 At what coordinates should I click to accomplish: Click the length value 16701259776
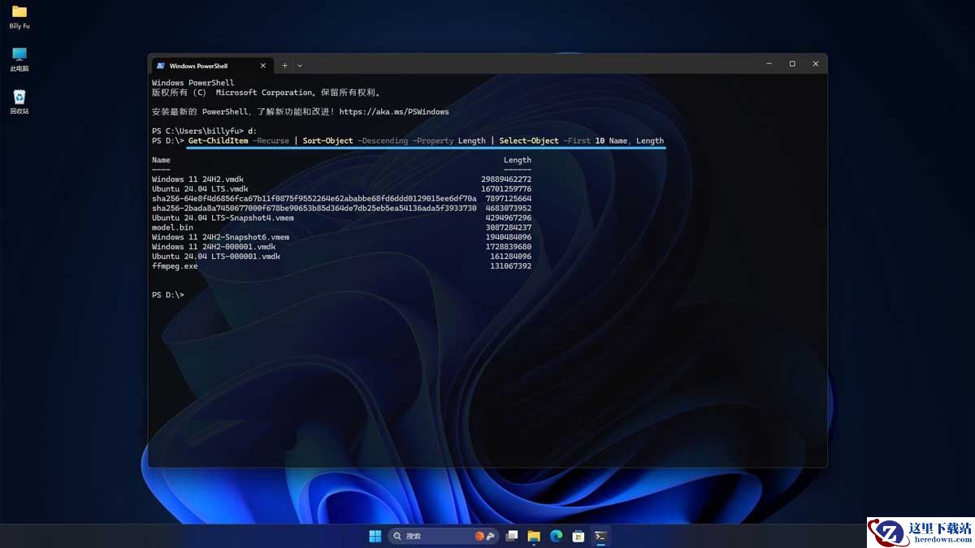pos(506,189)
